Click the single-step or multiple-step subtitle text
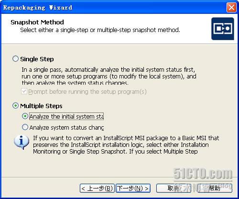Screen dimensions: 239x199 click(x=100, y=30)
